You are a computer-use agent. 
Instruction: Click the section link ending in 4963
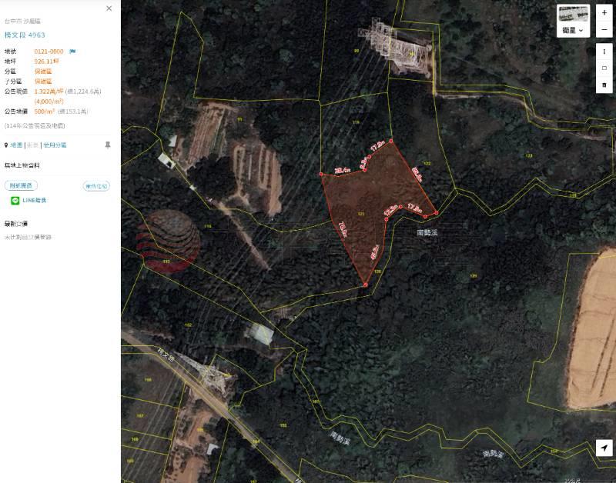[x=25, y=35]
